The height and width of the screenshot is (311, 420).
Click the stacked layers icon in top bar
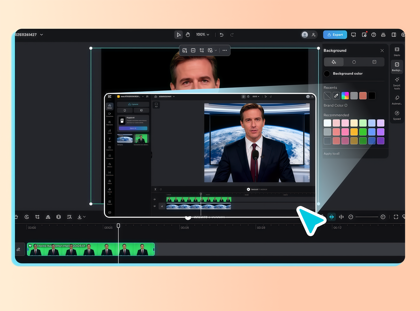[x=383, y=35]
